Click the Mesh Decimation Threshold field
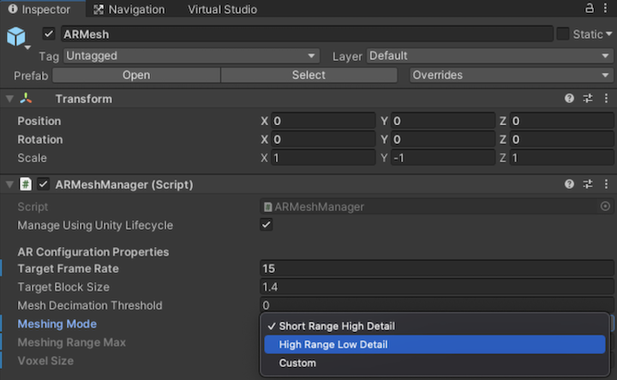This screenshot has height=380, width=617. tap(437, 305)
